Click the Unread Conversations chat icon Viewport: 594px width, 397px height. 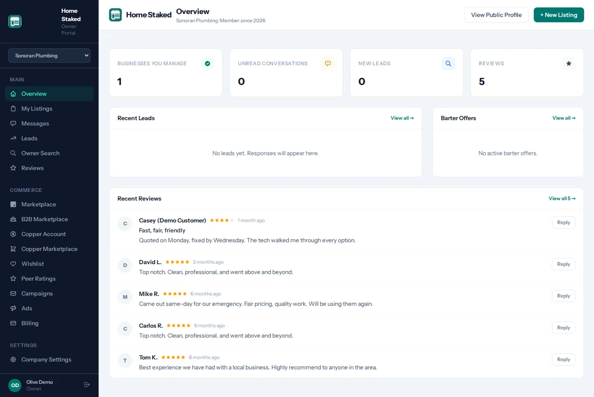point(328,64)
